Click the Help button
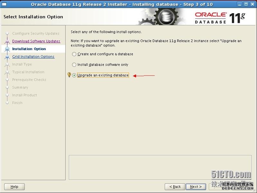 pyautogui.click(x=14, y=187)
